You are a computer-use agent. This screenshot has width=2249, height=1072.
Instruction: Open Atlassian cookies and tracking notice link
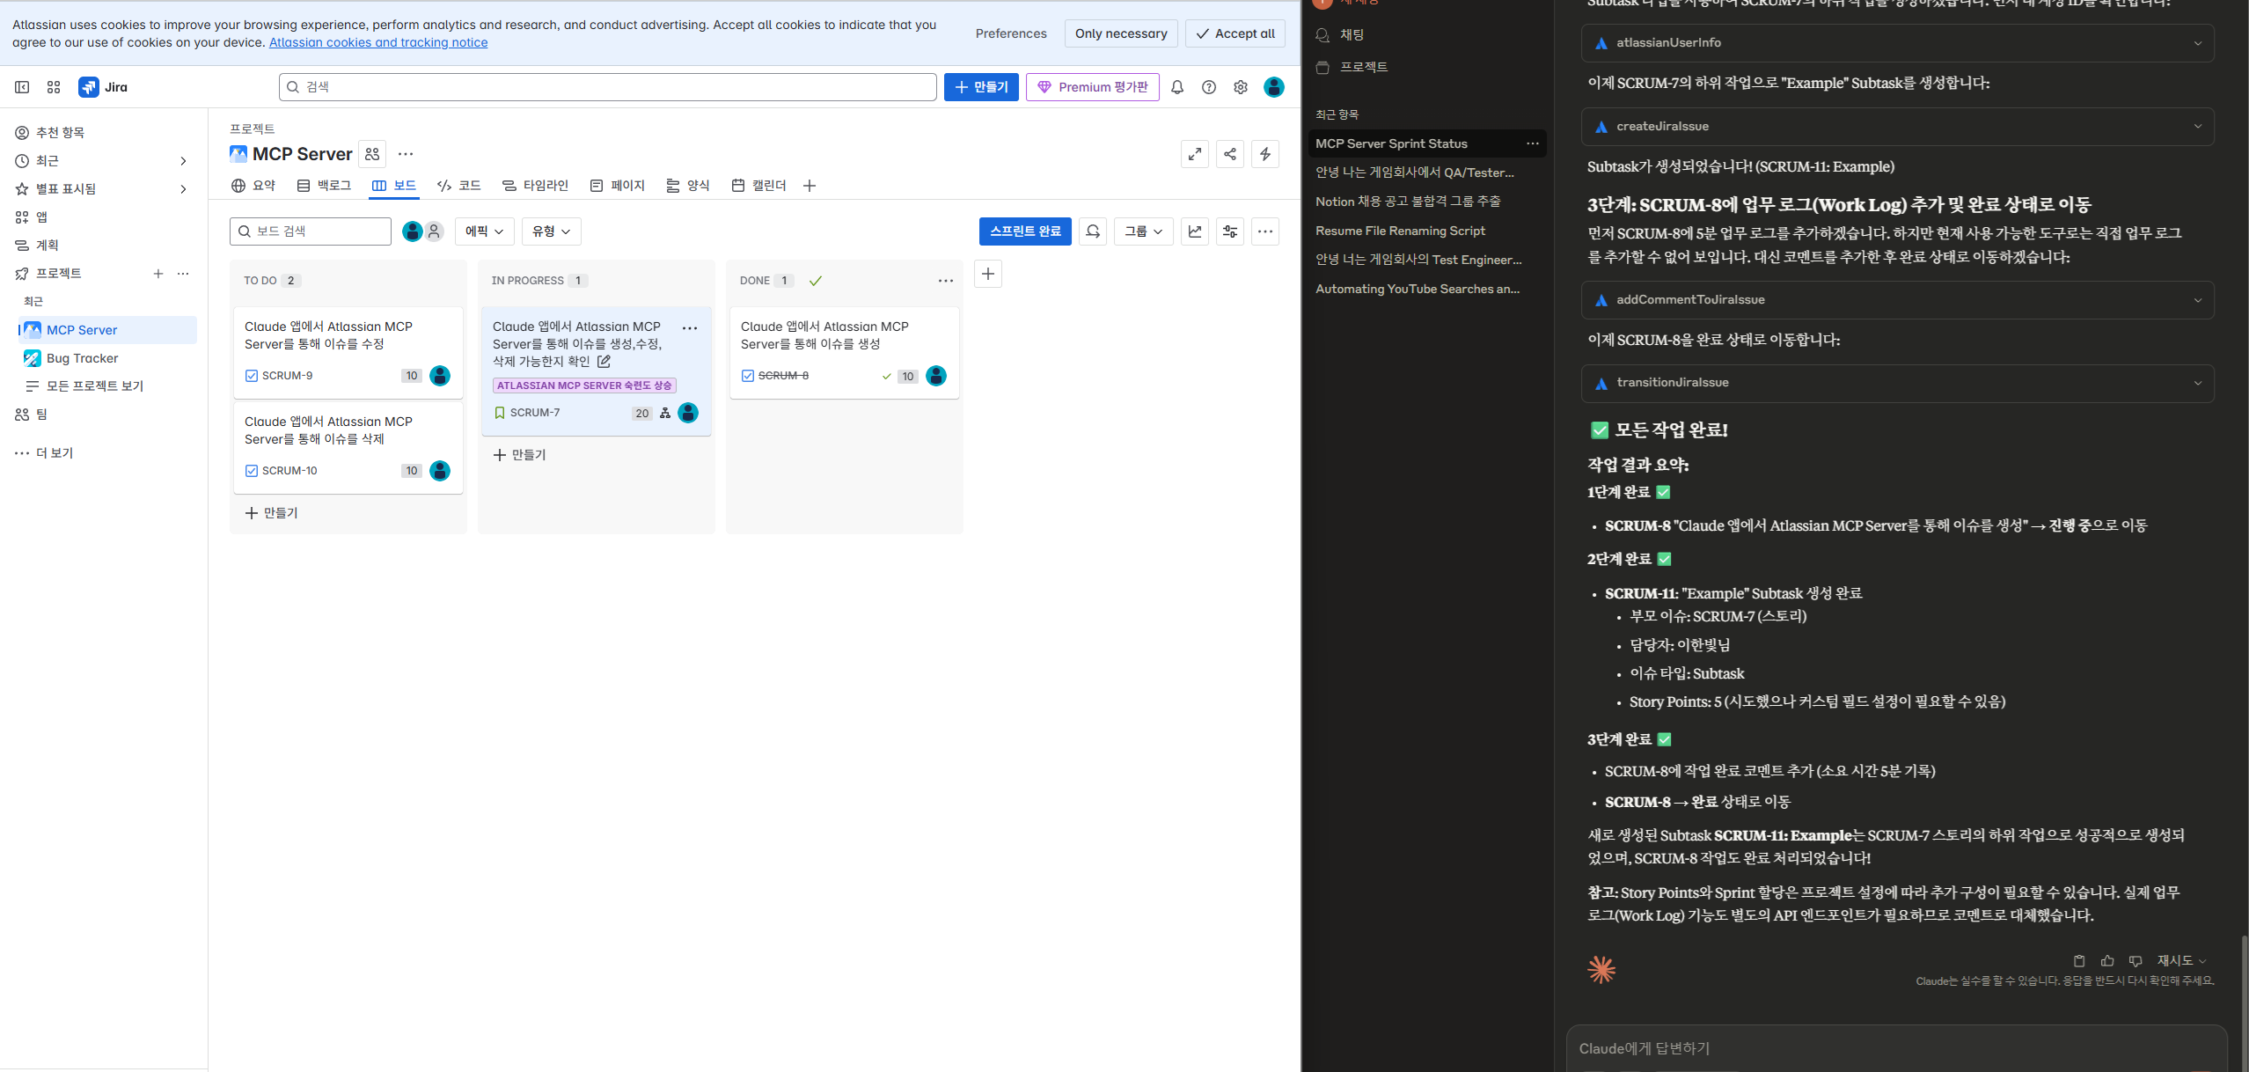click(x=378, y=42)
